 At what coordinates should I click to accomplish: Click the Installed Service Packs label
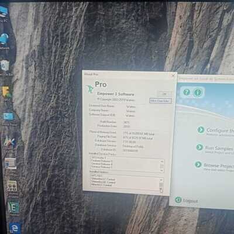pyautogui.click(x=102, y=154)
